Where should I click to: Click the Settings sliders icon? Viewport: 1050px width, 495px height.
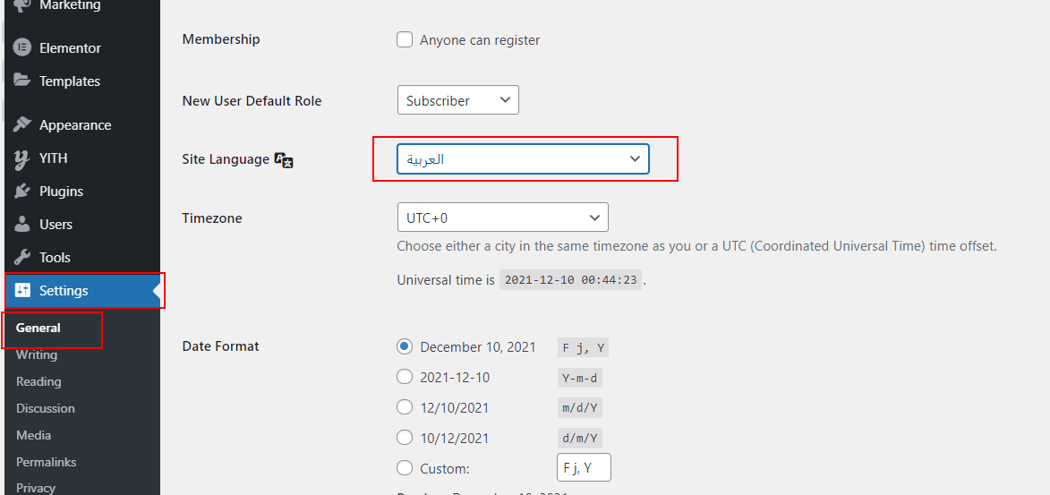(x=22, y=291)
